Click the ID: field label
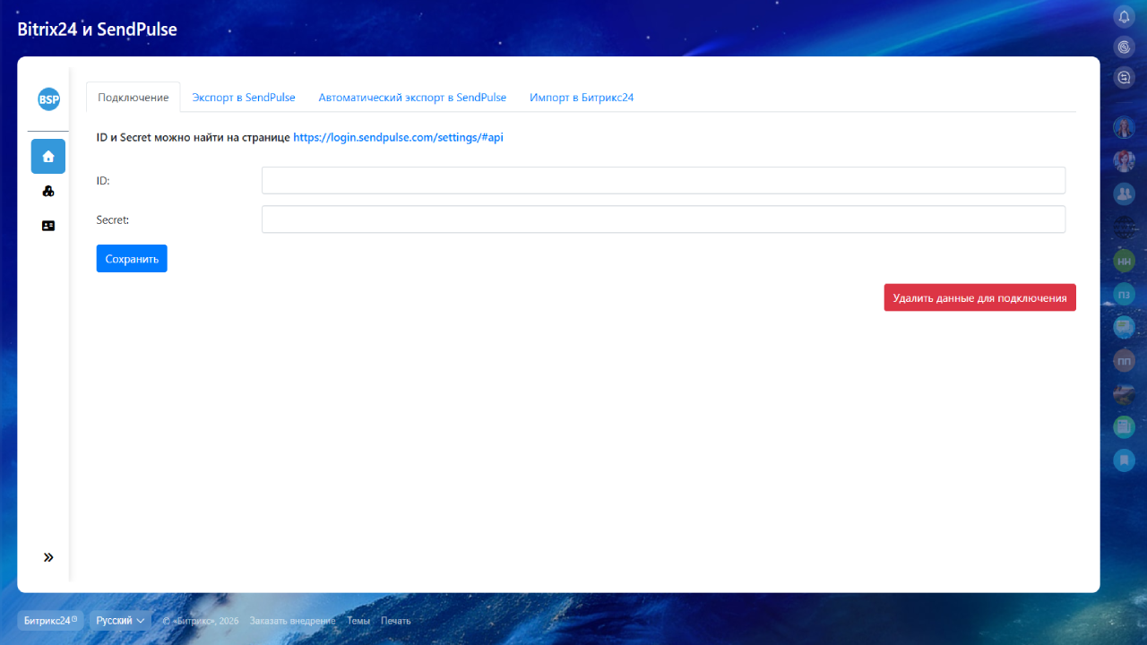 click(x=103, y=180)
